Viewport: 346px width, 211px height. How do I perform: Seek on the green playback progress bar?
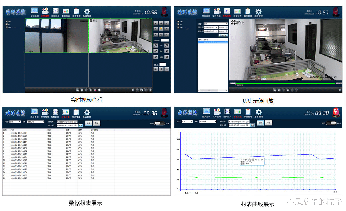[285, 83]
